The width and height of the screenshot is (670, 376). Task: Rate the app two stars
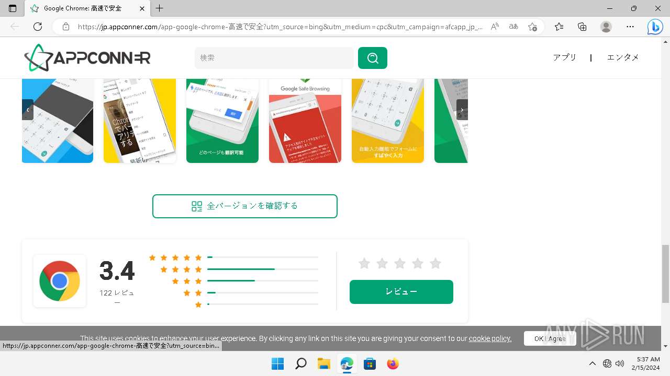382,264
